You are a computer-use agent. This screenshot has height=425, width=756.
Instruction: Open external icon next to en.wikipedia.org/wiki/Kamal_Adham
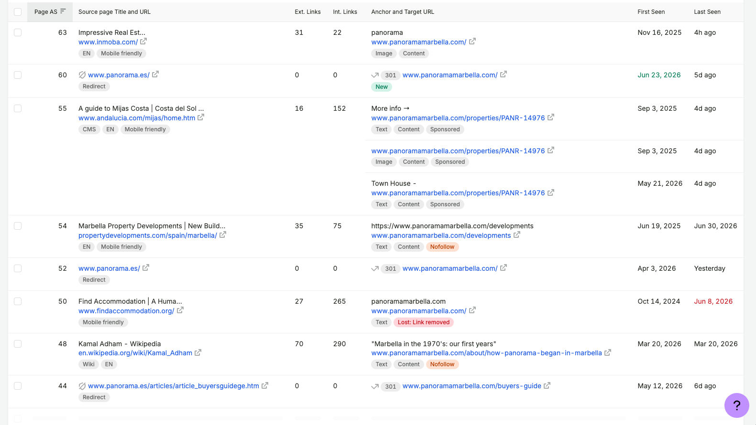coord(198,352)
